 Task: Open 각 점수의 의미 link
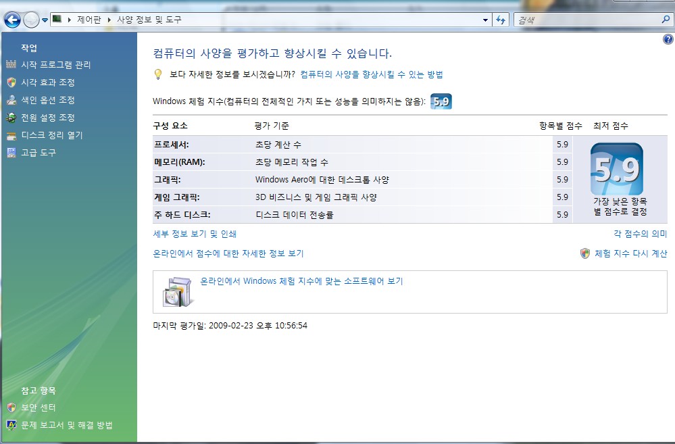click(x=640, y=234)
